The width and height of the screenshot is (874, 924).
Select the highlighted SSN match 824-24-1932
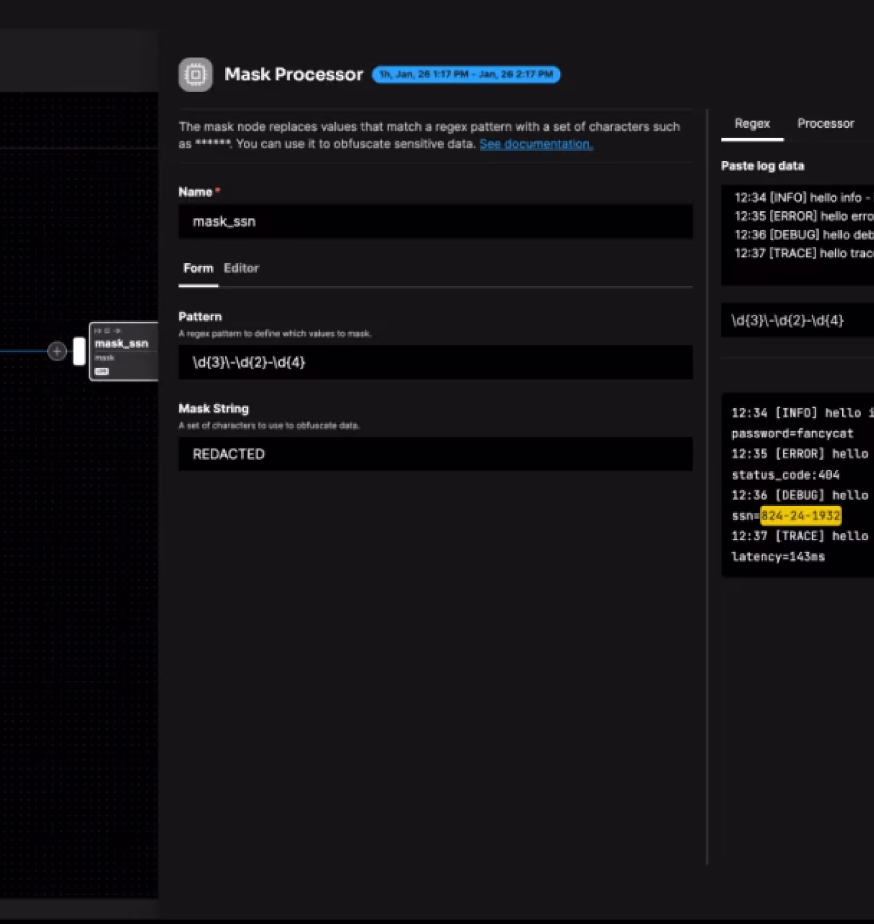[800, 516]
